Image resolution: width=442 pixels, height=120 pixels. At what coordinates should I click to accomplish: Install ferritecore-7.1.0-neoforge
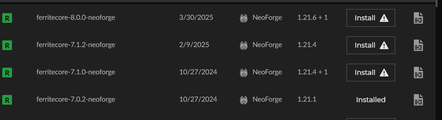[x=371, y=73]
